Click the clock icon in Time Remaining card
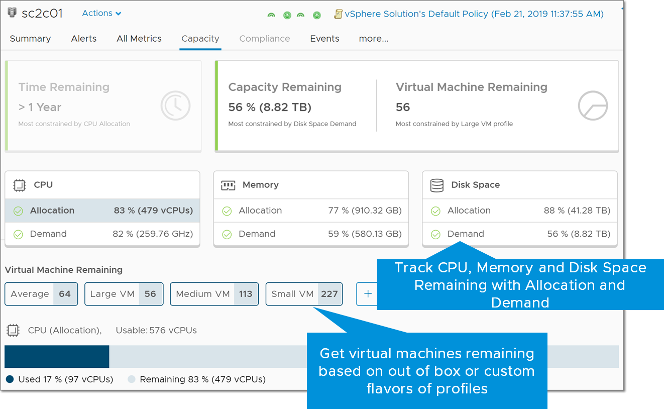Screen dimensions: 664x409 [175, 106]
